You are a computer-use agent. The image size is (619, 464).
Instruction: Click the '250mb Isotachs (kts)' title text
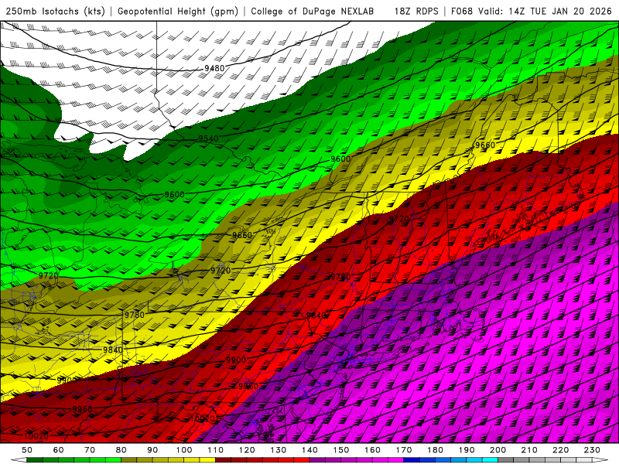(x=55, y=12)
